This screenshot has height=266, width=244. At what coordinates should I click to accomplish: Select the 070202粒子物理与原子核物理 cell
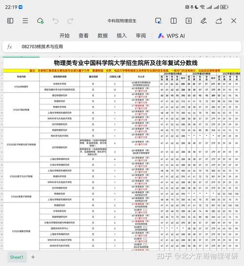coord(21,144)
